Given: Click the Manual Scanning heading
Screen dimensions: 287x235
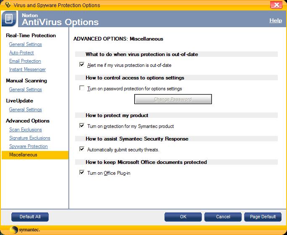Looking at the screenshot, I should click(x=26, y=81).
